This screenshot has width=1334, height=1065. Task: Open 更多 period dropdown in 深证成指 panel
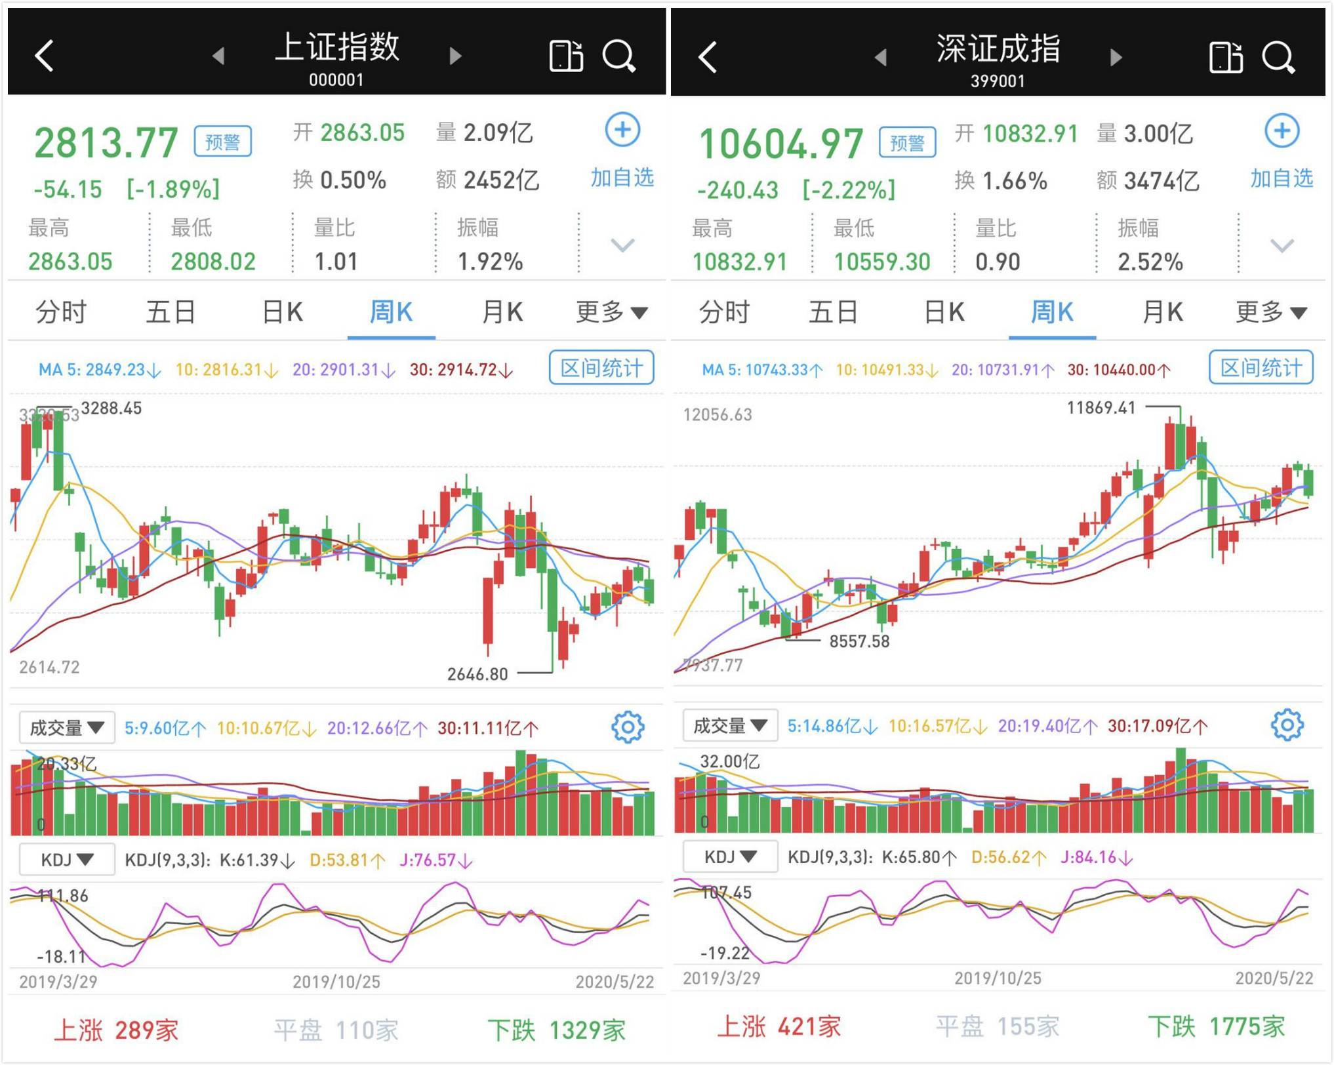pos(1272,312)
